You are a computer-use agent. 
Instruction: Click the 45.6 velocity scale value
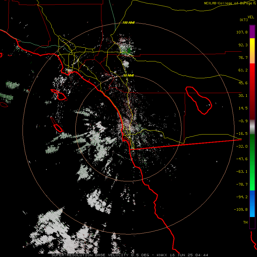pyautogui.click(x=243, y=83)
